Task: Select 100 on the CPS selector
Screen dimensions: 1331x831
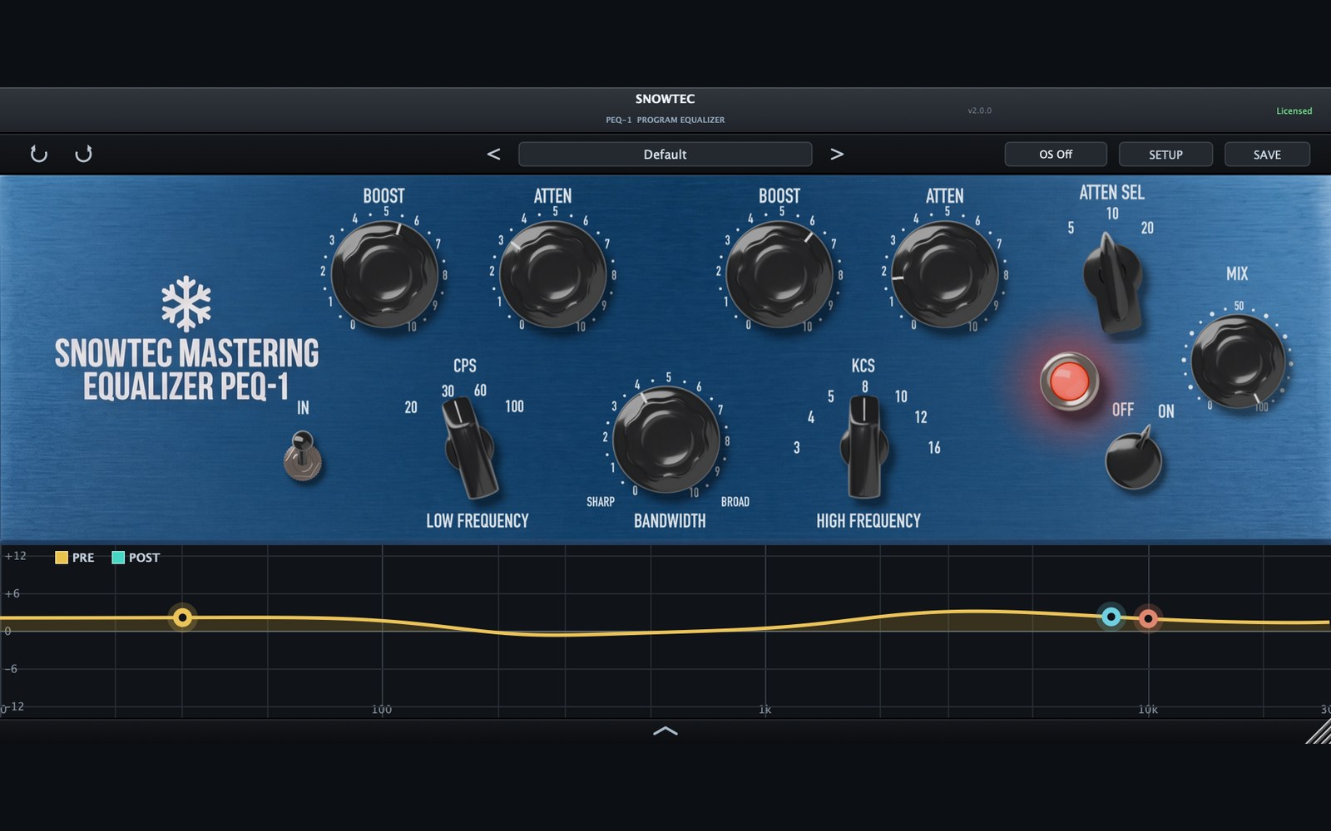Action: tap(514, 406)
